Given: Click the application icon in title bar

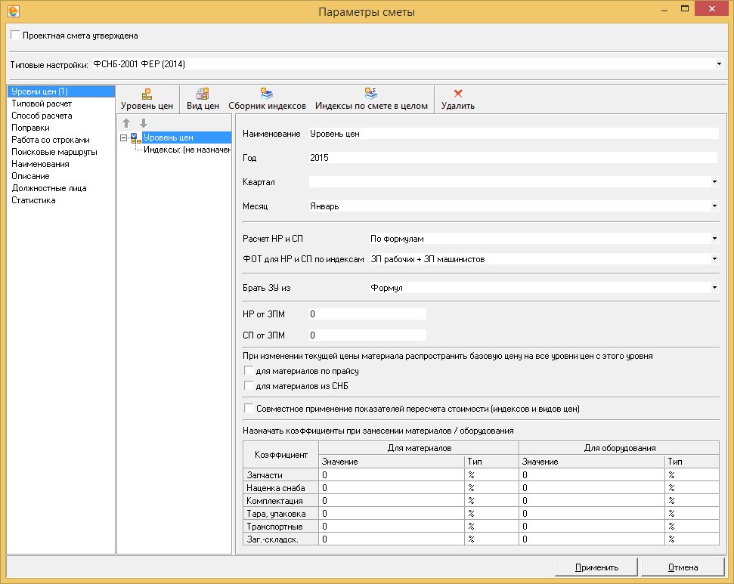Looking at the screenshot, I should coord(12,11).
